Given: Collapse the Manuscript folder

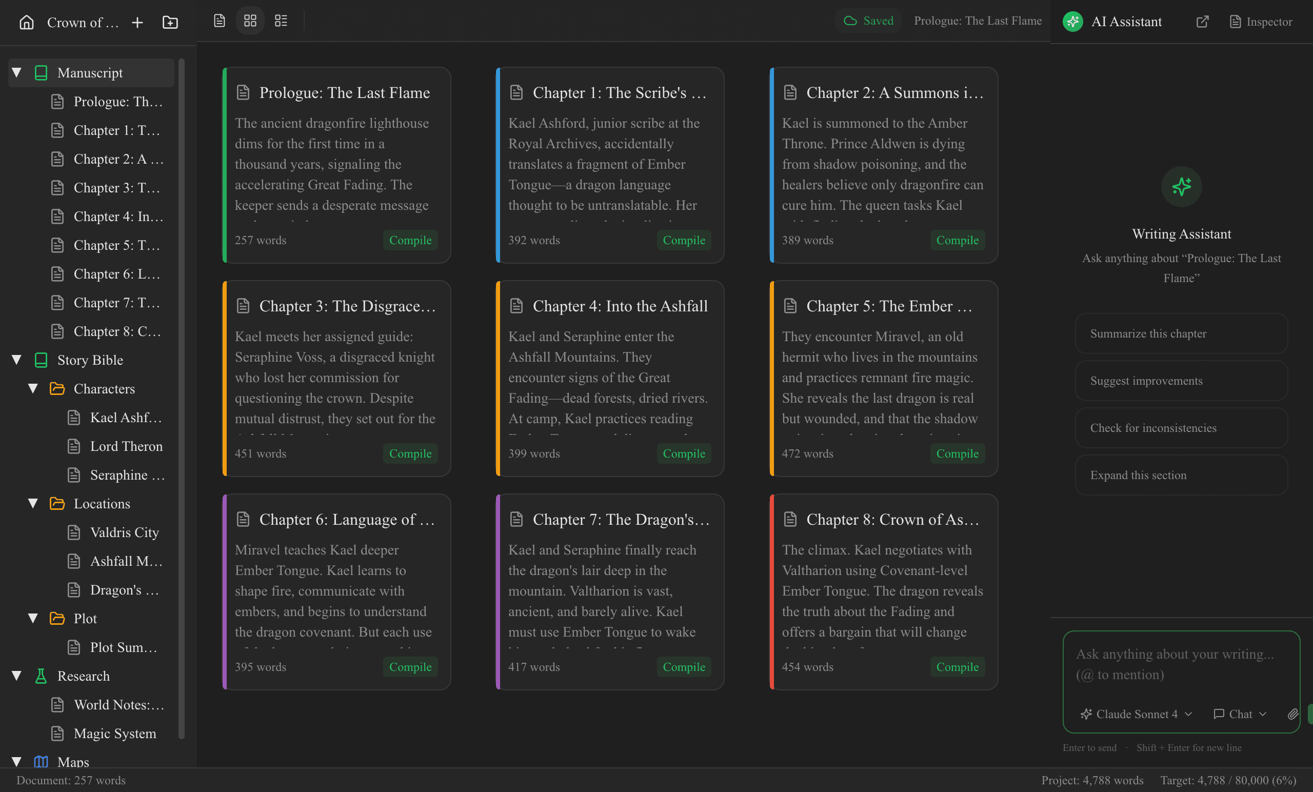Looking at the screenshot, I should click(x=16, y=72).
